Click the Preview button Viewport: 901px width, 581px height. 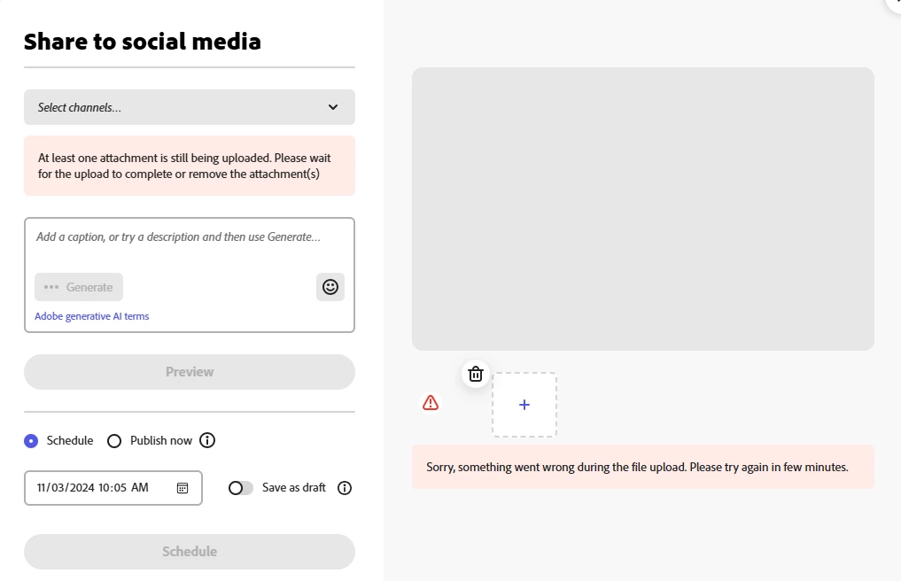pos(189,372)
